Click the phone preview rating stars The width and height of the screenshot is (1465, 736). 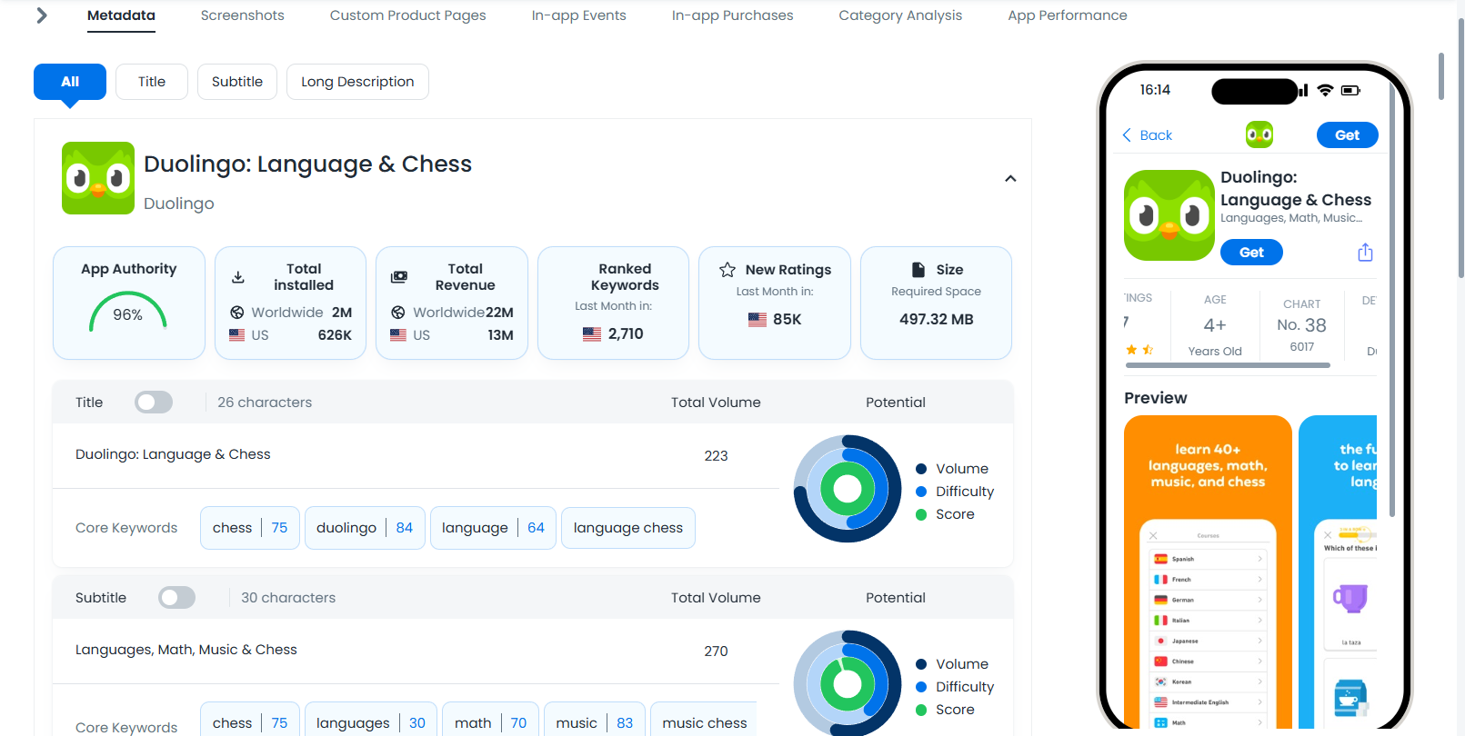point(1139,350)
